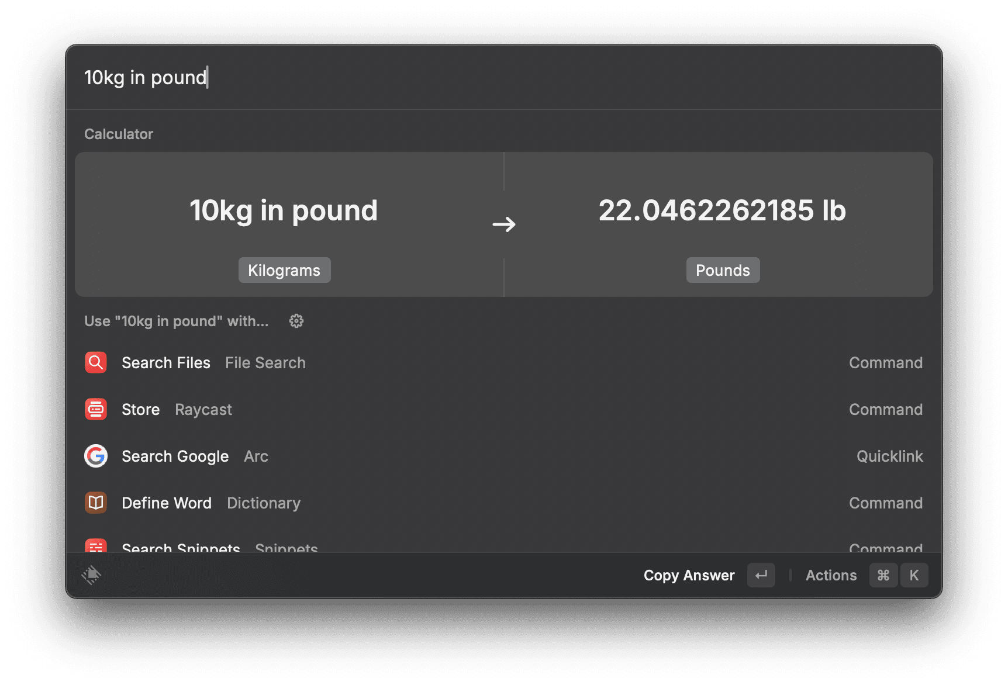Screen dimensions: 1008x685
Task: Click the ⌘K shortcut badge
Action: [899, 575]
